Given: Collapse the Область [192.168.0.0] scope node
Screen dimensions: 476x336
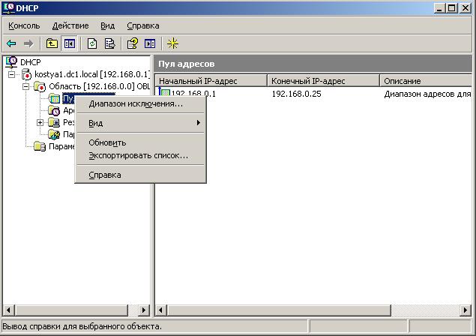Looking at the screenshot, I should pyautogui.click(x=26, y=86).
